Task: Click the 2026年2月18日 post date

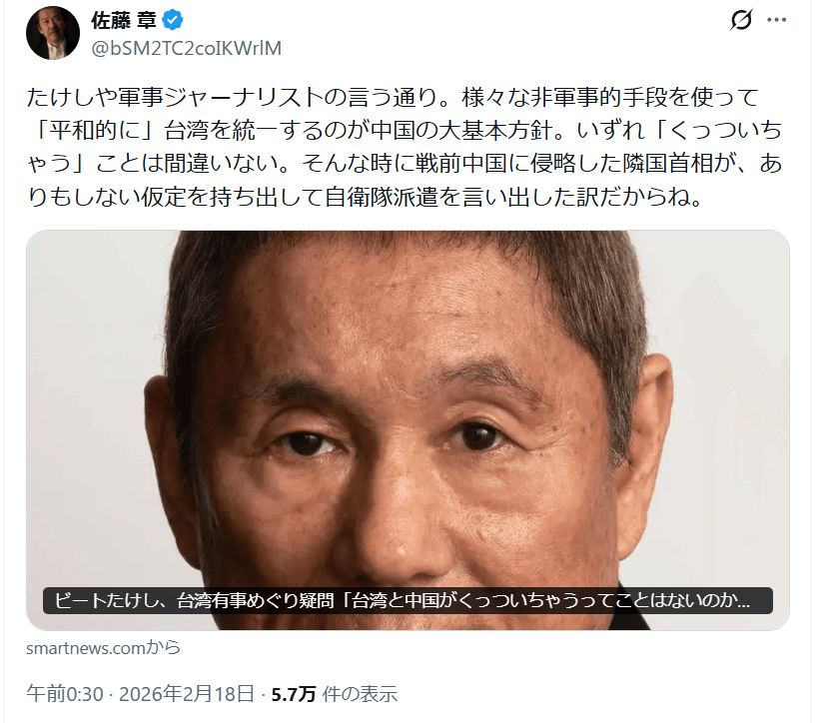Action: [x=187, y=694]
